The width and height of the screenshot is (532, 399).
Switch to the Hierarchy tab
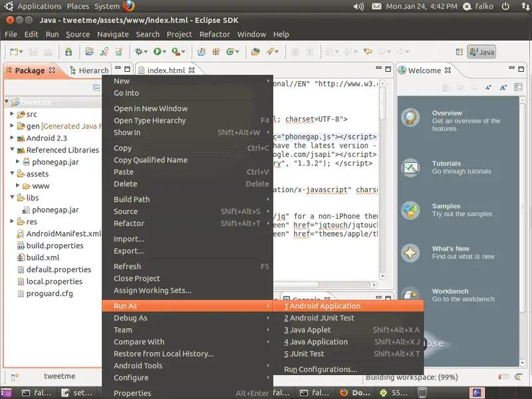(90, 70)
